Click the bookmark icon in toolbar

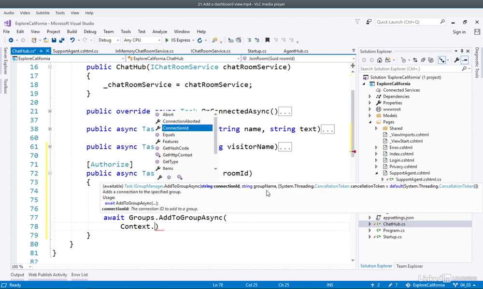[x=268, y=40]
